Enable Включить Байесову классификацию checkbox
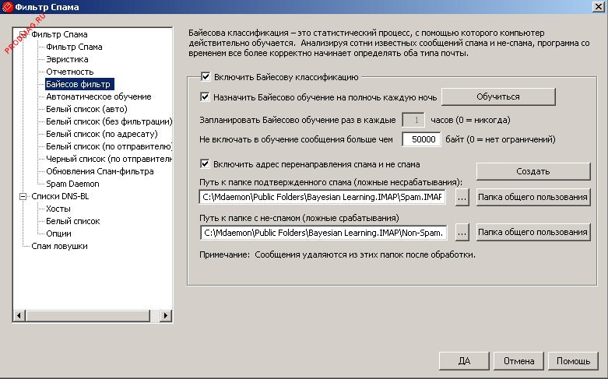Viewport: 608px width, 379px height. coord(206,77)
